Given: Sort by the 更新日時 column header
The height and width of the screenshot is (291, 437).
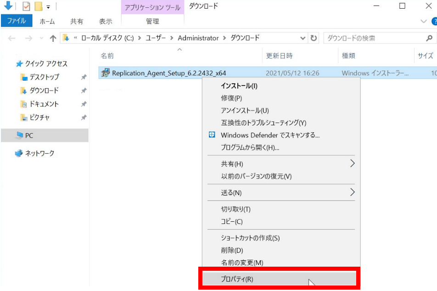Looking at the screenshot, I should pos(279,56).
